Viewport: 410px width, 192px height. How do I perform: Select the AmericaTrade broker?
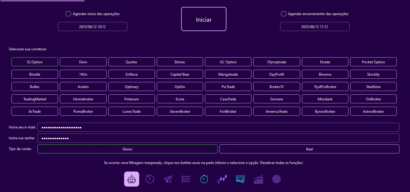[277, 111]
